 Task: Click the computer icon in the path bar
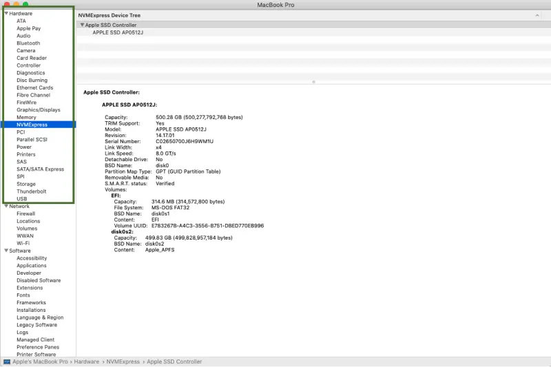click(x=7, y=361)
